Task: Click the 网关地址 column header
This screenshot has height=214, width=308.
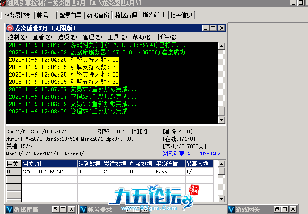Action: pos(49,164)
